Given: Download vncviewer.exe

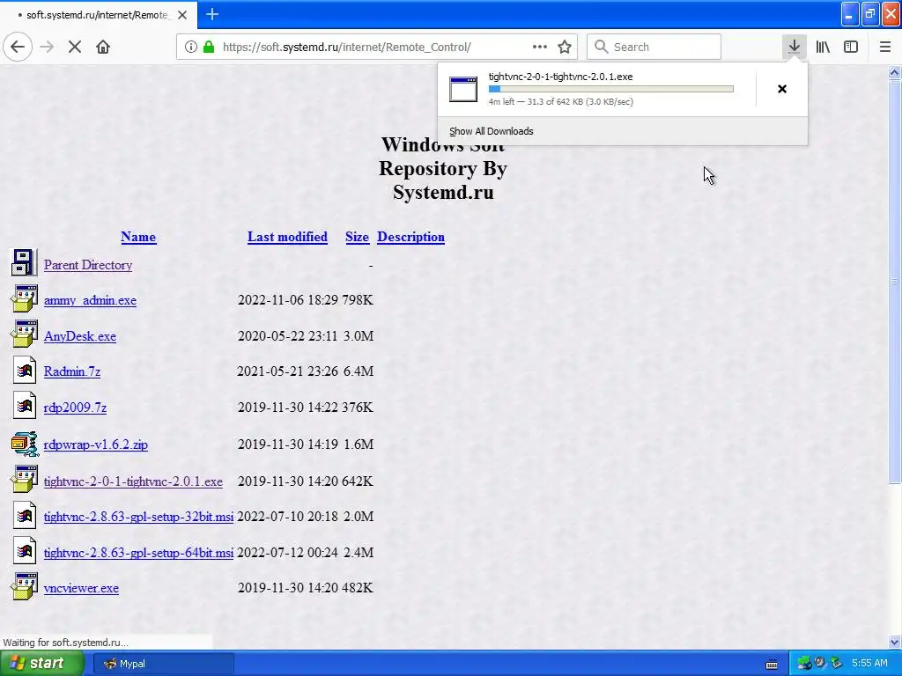Looking at the screenshot, I should pos(81,588).
